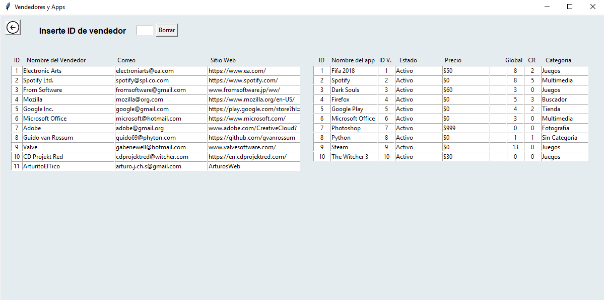
Task: Select the Adobe vendor name cell
Action: click(69, 128)
